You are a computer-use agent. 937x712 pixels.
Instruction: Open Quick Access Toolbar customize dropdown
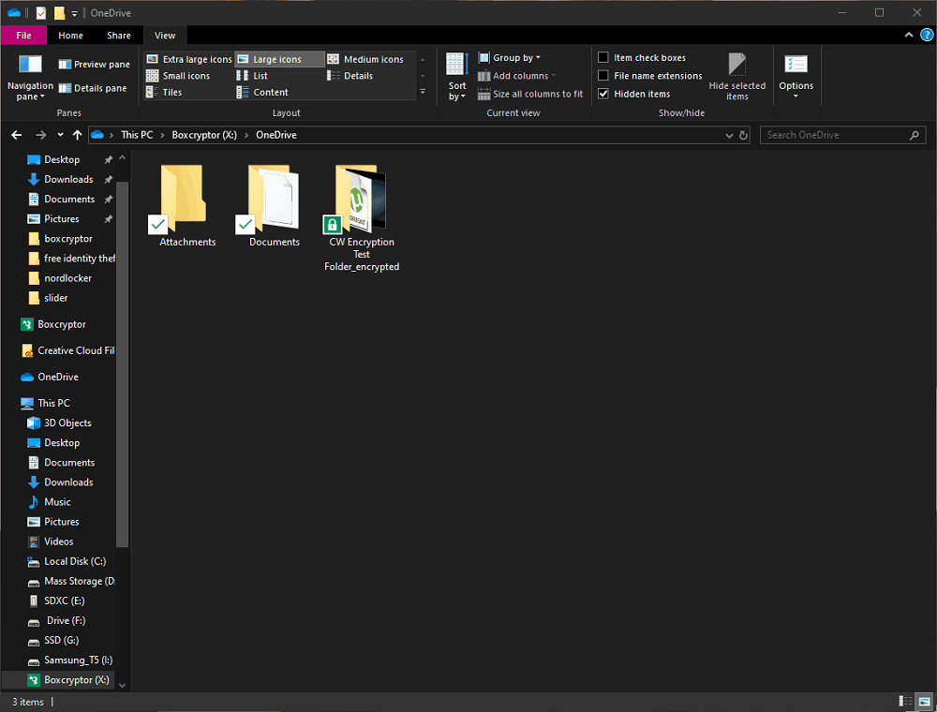click(74, 13)
